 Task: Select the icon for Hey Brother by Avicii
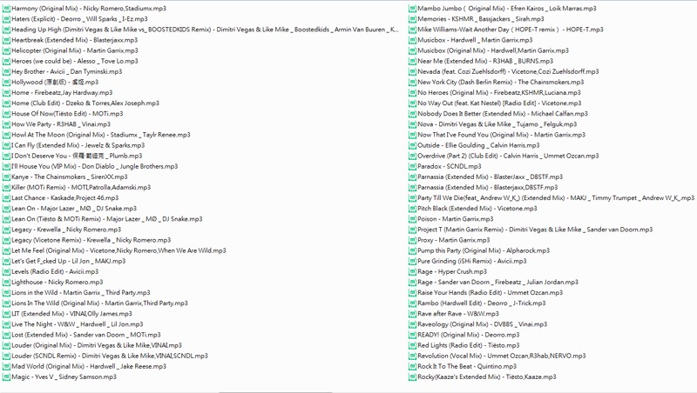click(x=5, y=71)
